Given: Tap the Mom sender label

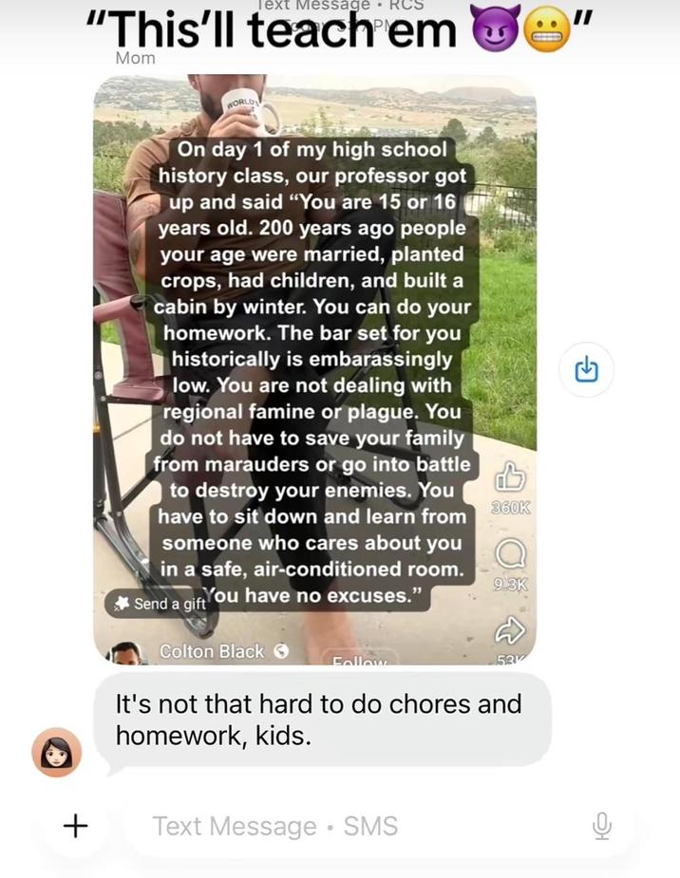Looking at the screenshot, I should coord(135,58).
